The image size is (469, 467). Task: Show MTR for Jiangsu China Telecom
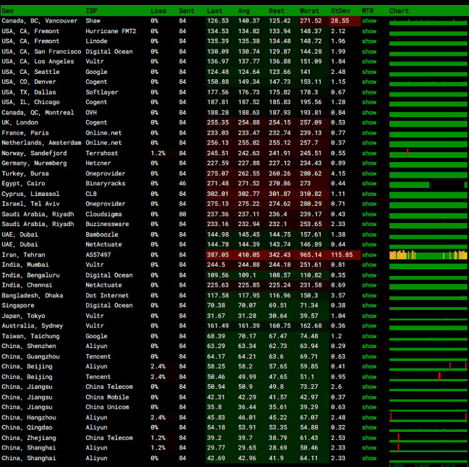tap(369, 387)
